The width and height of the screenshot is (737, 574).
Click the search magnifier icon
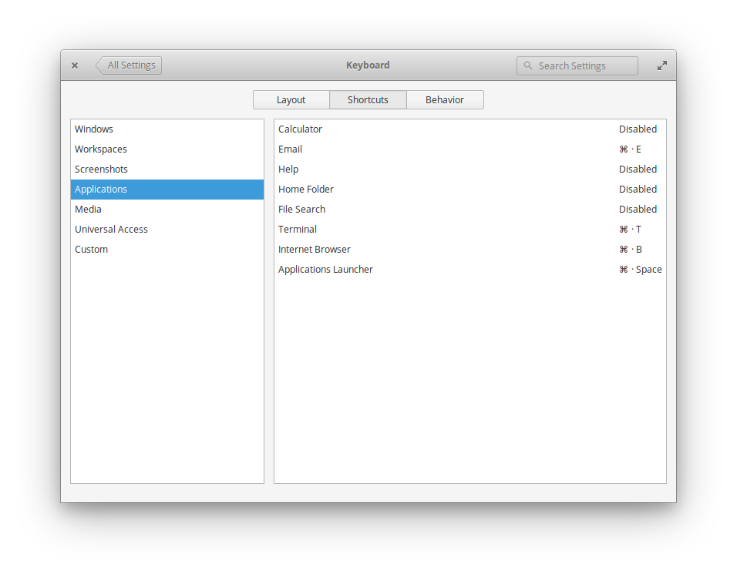click(x=528, y=65)
